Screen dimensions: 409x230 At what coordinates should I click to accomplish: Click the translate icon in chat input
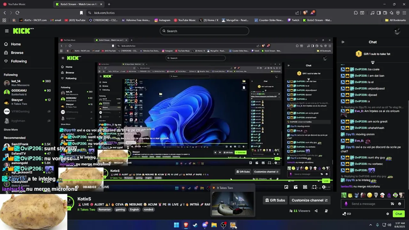pos(392,204)
